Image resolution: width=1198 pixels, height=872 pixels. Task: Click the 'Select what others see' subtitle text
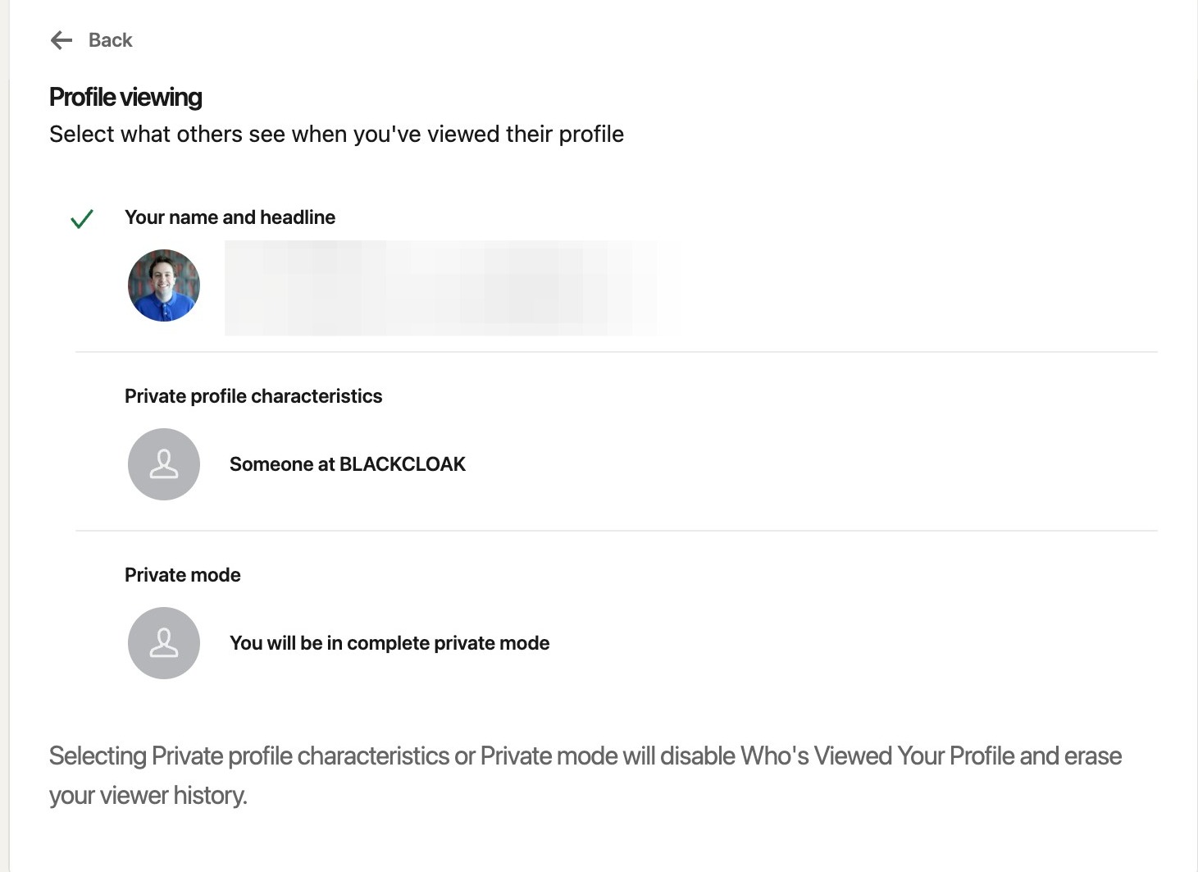[x=336, y=134]
